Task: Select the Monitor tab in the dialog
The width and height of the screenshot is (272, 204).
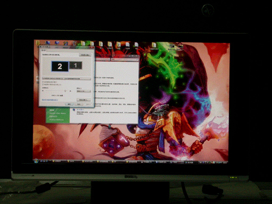Action: pos(44,50)
